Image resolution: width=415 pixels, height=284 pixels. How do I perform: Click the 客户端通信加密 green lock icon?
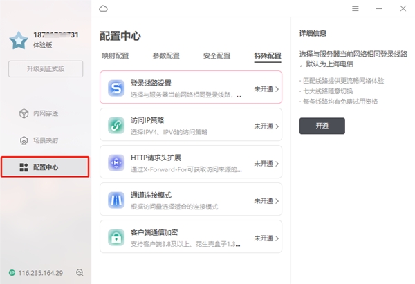pyautogui.click(x=116, y=238)
